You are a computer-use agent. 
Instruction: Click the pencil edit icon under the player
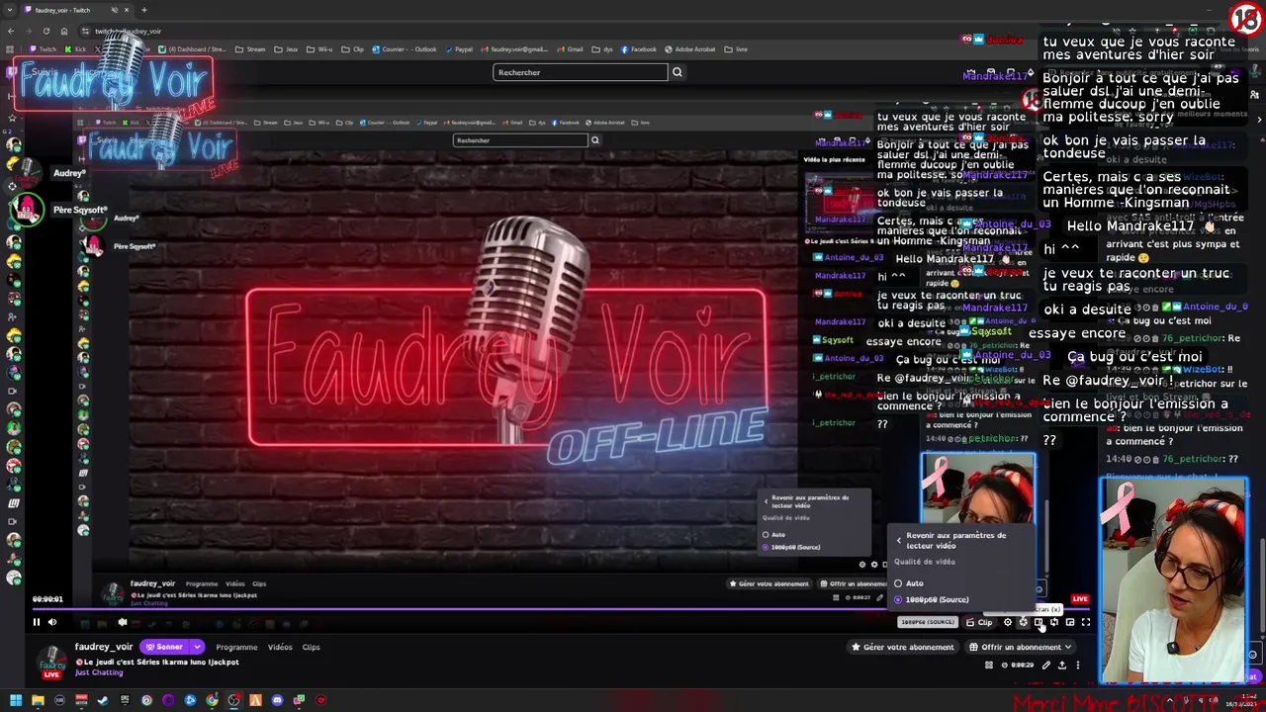pos(1045,666)
